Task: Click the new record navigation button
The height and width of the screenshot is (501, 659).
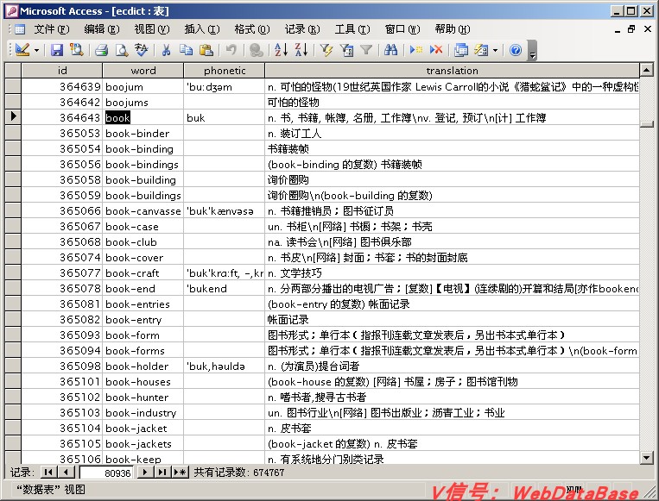Action: coord(180,472)
